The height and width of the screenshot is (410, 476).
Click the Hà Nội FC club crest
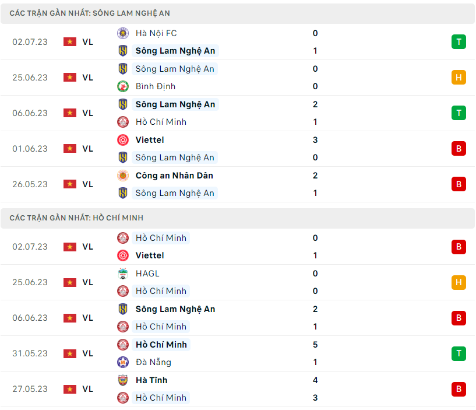pyautogui.click(x=123, y=33)
